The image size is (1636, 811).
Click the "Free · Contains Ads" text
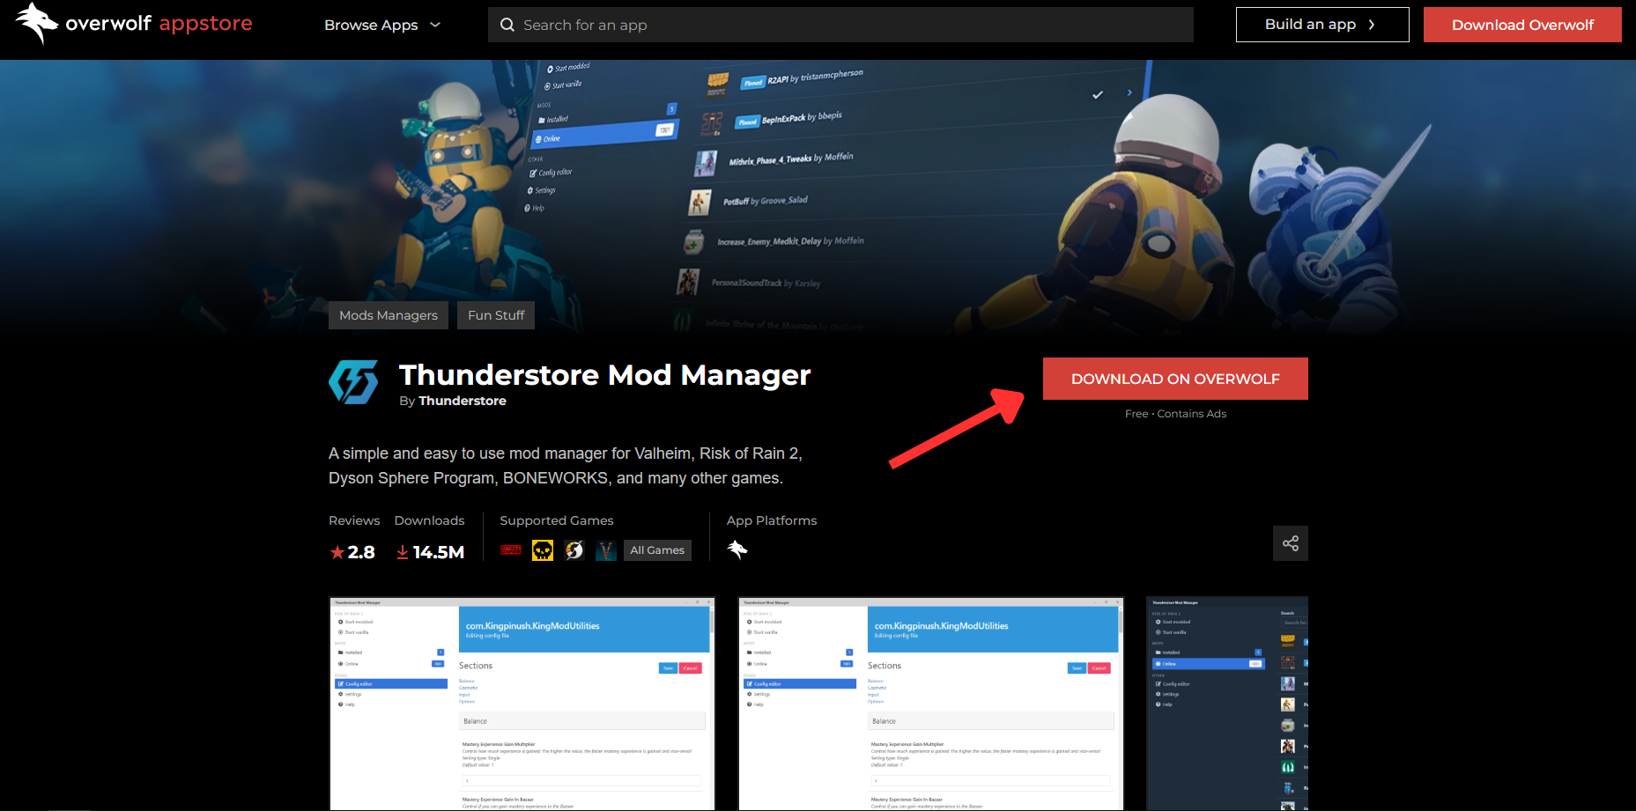tap(1175, 414)
